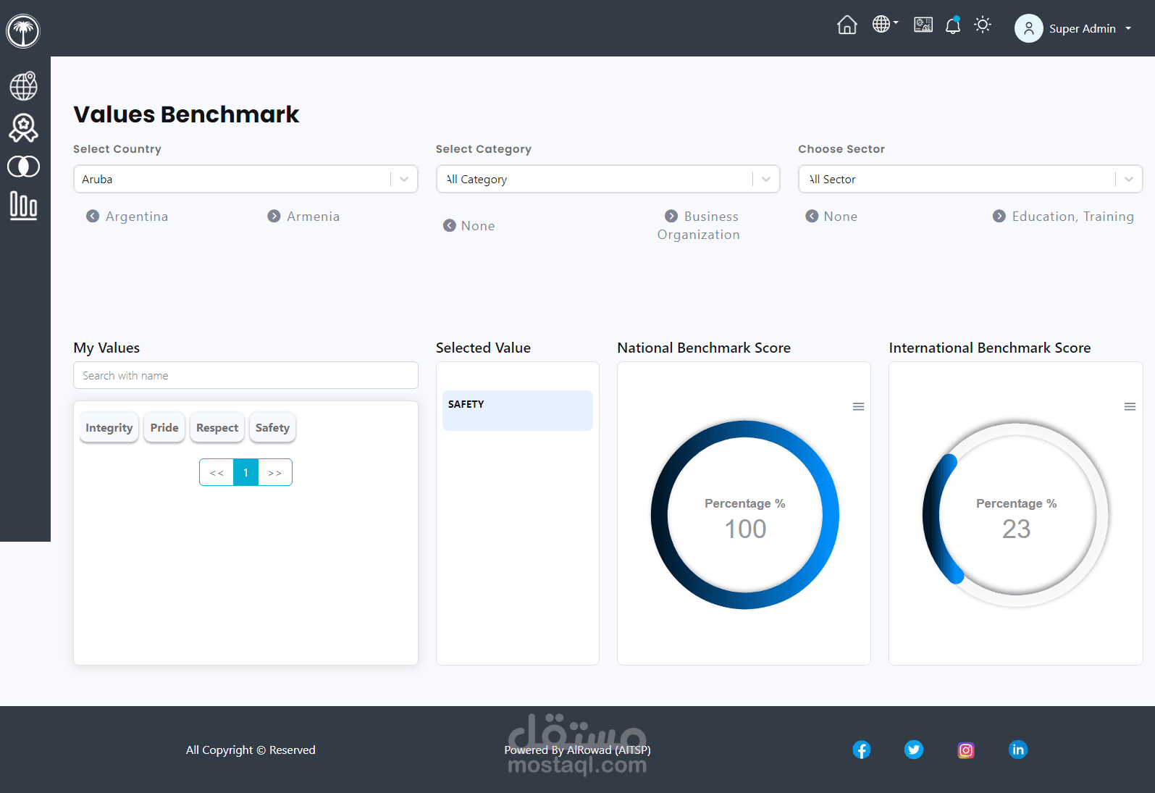
Task: Open the language globe menu
Action: (x=885, y=24)
